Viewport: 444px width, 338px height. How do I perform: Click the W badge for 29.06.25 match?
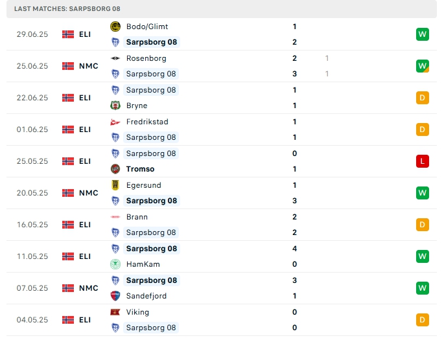pyautogui.click(x=423, y=34)
